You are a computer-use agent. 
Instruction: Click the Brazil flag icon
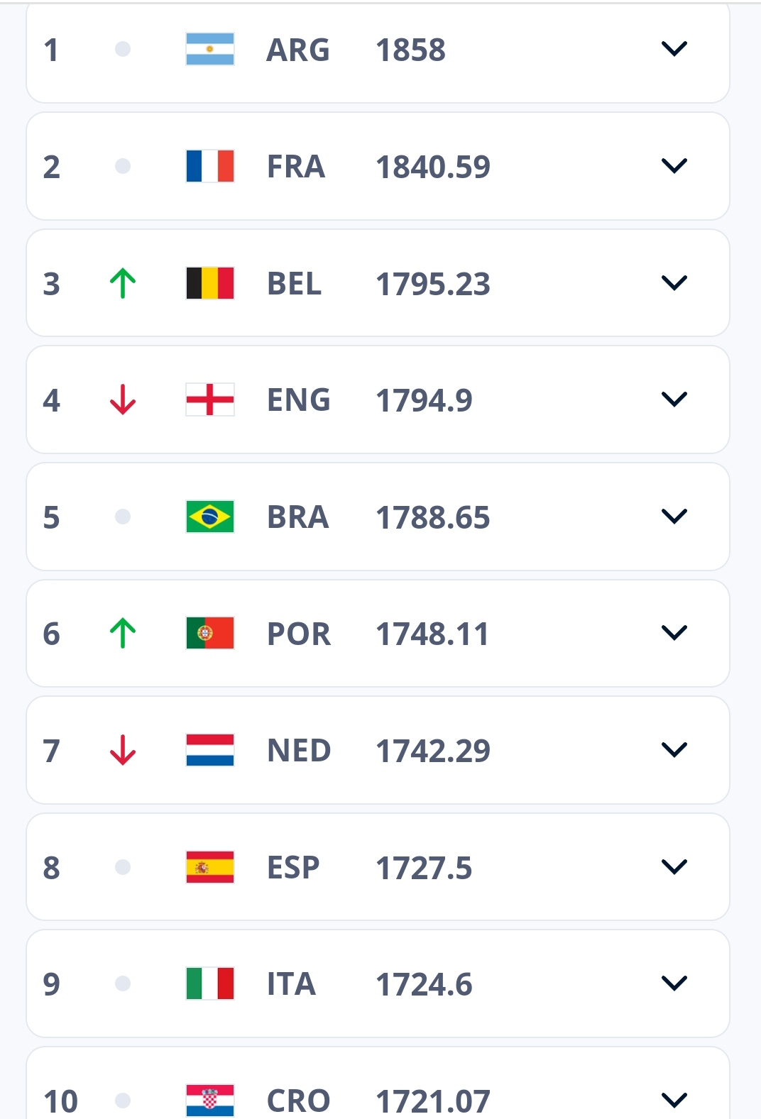tap(209, 517)
